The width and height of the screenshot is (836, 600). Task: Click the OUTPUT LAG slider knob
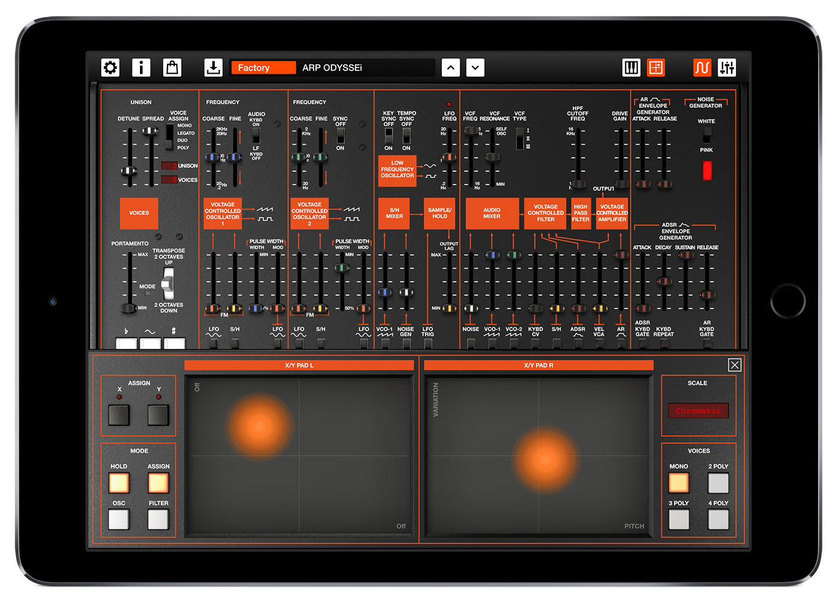449,308
